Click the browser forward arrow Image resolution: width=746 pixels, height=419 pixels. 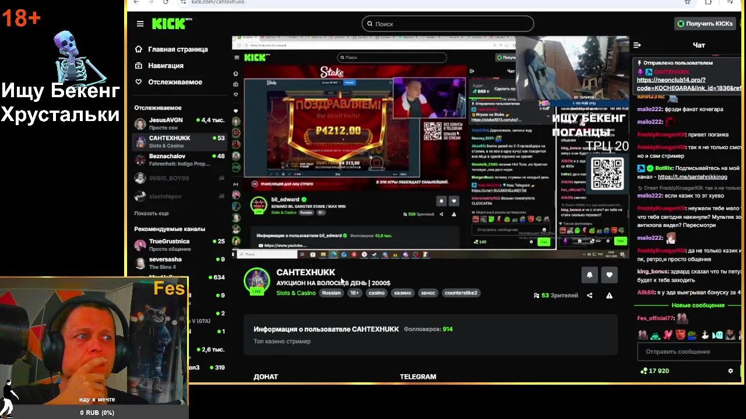pos(151,2)
